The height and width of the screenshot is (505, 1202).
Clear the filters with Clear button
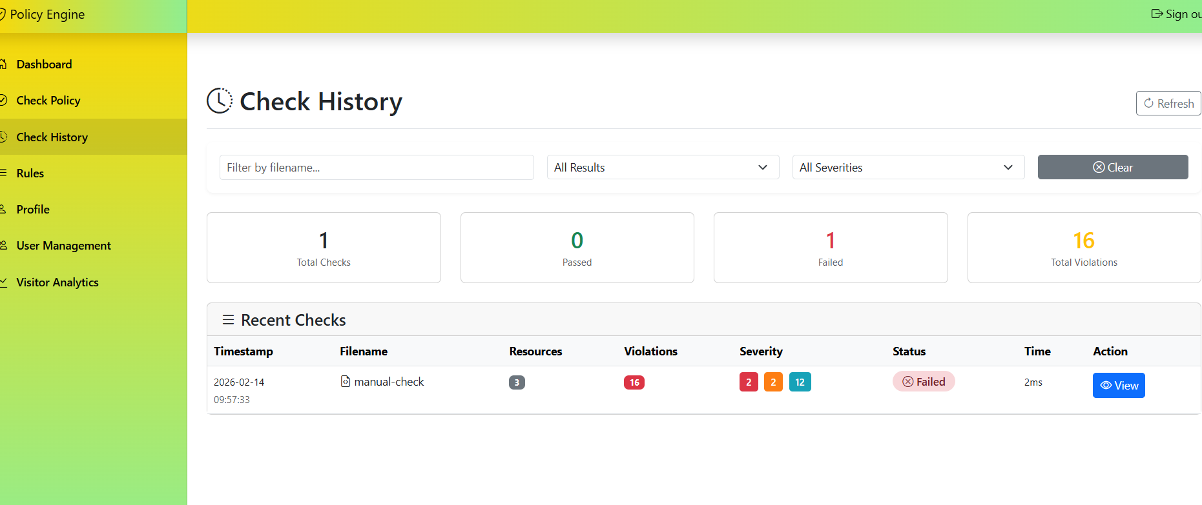click(x=1112, y=168)
